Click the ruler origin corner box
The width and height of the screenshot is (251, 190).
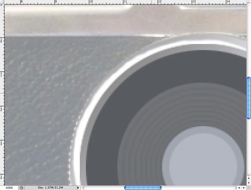pos(2,2)
